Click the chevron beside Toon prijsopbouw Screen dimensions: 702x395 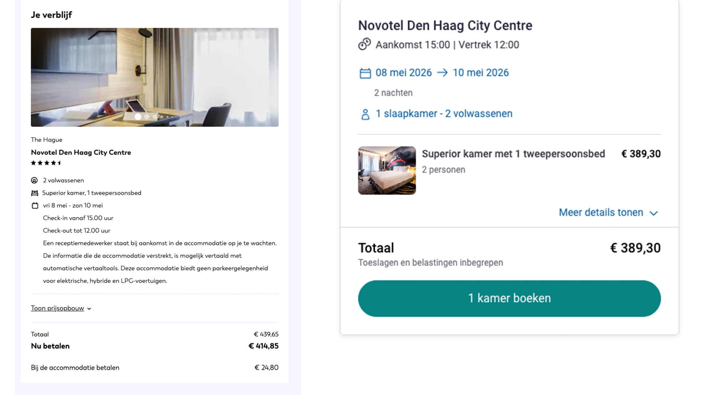pos(89,308)
